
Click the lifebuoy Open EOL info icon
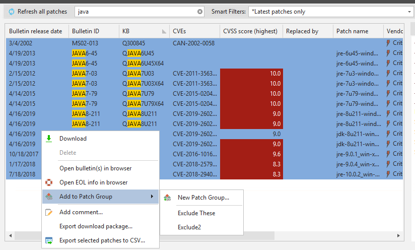coord(49,182)
